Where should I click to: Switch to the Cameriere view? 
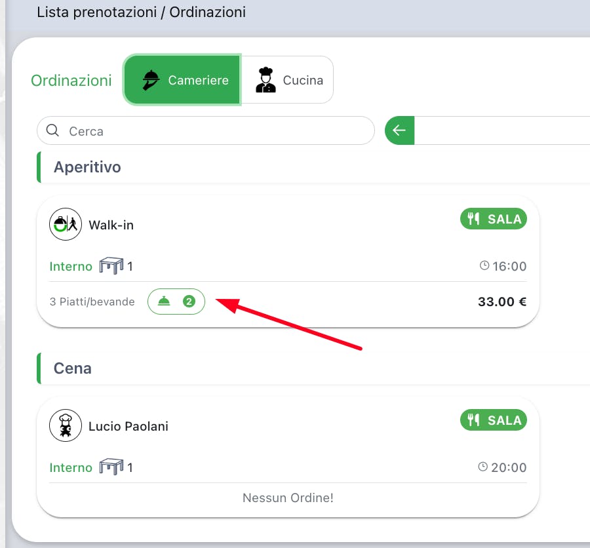click(182, 80)
